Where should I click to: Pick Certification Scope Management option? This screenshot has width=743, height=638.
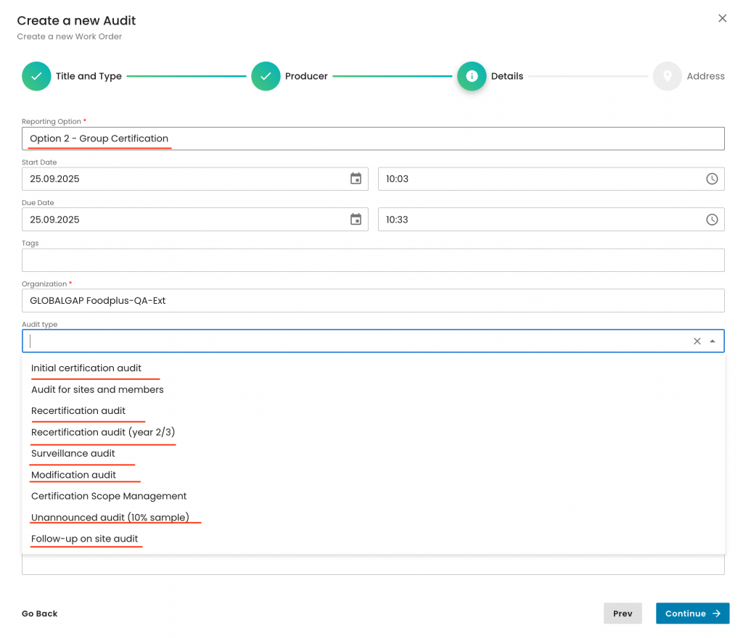tap(109, 497)
